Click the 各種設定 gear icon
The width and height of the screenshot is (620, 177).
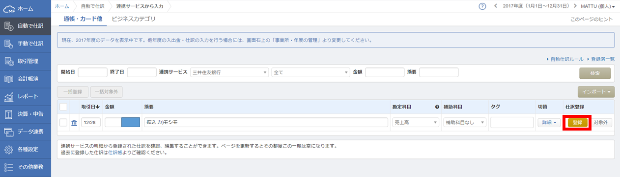coord(8,149)
